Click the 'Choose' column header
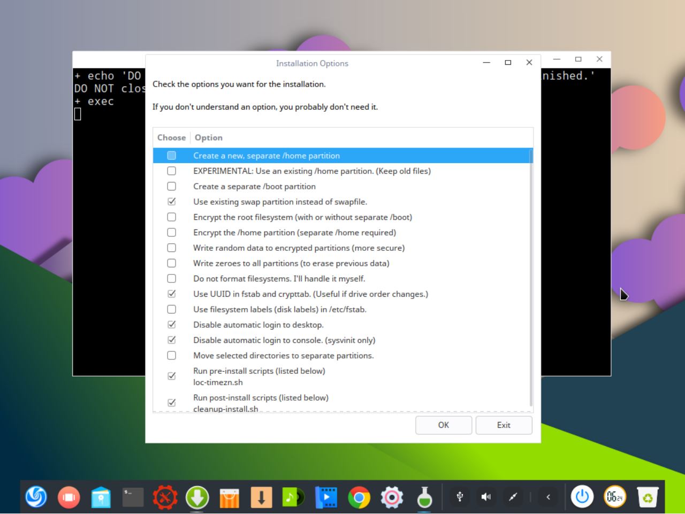Image resolution: width=685 pixels, height=514 pixels. [x=171, y=137]
